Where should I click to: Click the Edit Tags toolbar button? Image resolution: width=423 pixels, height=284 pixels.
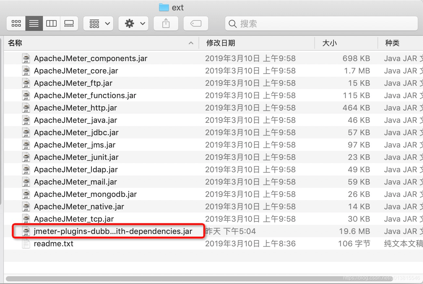click(196, 23)
